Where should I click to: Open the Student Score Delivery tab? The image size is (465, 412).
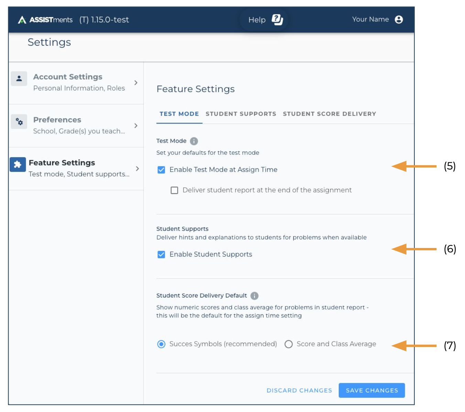pos(329,114)
